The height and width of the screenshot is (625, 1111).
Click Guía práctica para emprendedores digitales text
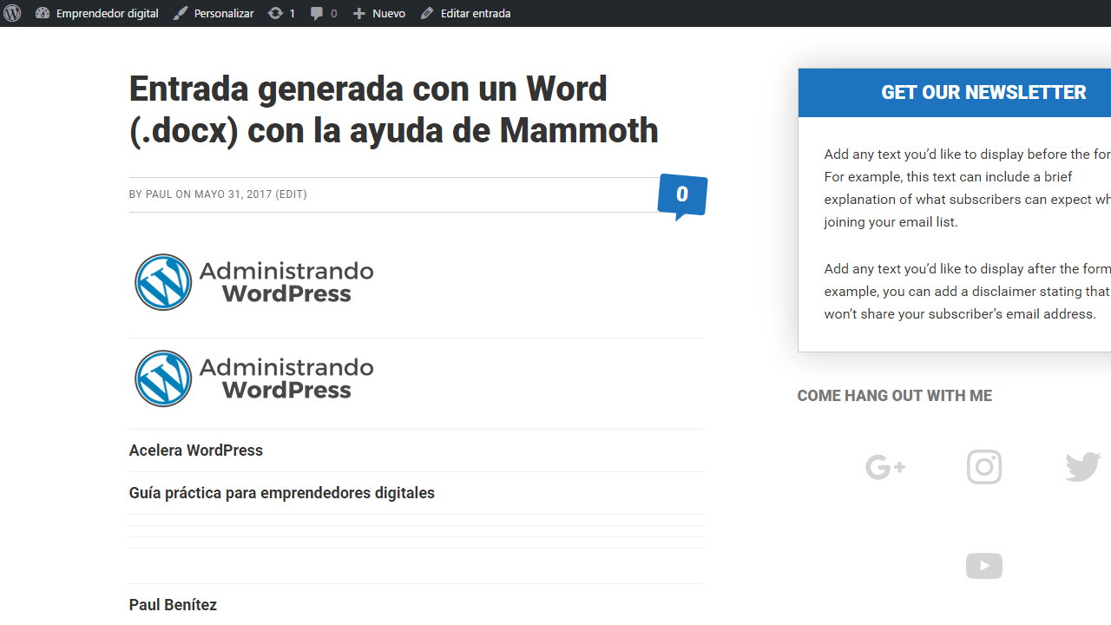[282, 493]
